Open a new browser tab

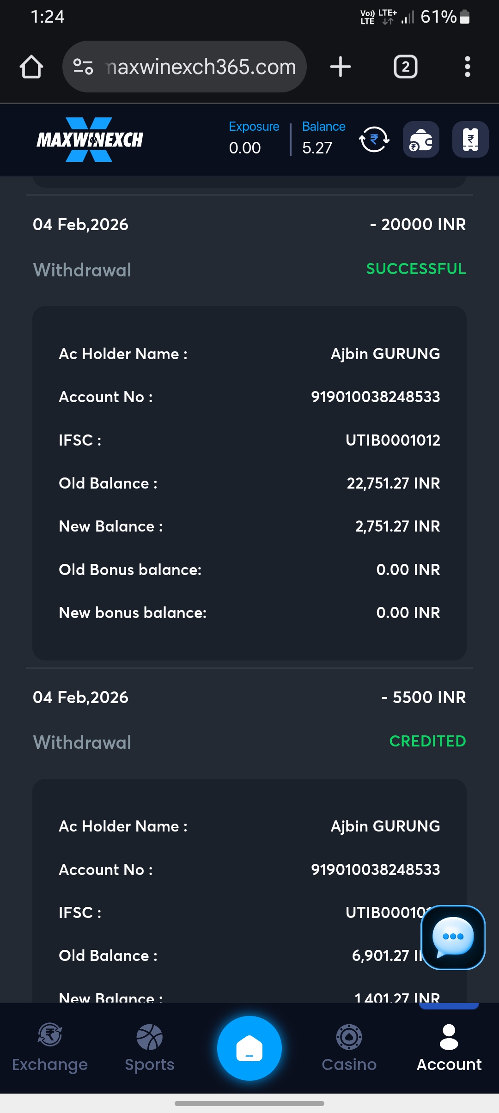[341, 67]
